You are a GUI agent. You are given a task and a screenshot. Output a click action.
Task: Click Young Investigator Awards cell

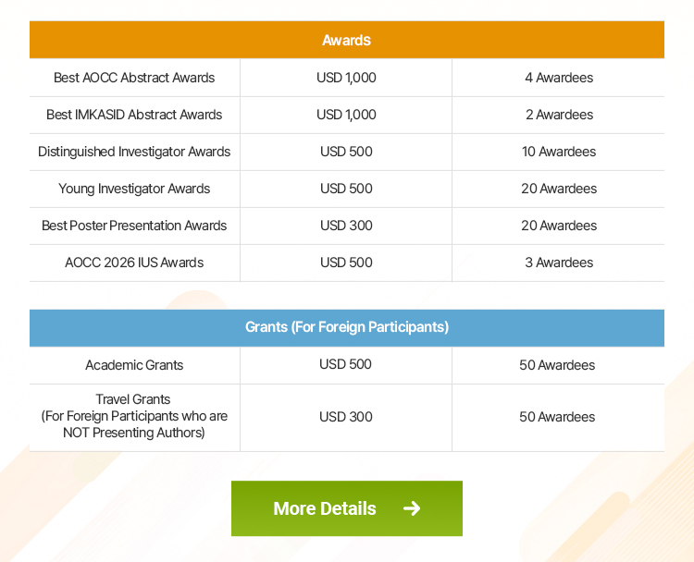click(x=134, y=189)
